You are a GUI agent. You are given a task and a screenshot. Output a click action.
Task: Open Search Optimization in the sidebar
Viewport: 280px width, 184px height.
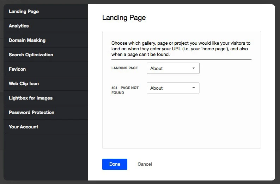pyautogui.click(x=31, y=55)
